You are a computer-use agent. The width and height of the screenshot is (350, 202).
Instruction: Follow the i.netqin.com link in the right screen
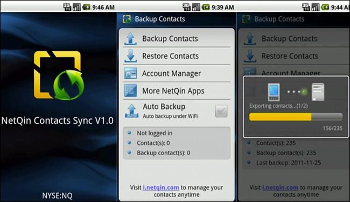click(x=280, y=187)
